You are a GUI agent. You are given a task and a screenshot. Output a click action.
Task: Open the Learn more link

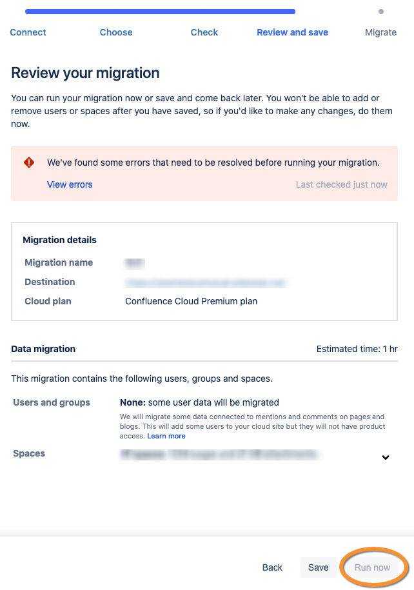166,436
